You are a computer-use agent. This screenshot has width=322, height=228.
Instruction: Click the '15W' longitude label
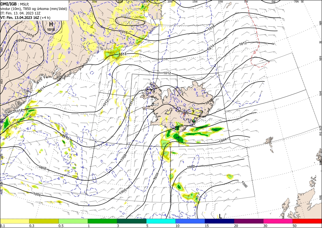pos(195,2)
